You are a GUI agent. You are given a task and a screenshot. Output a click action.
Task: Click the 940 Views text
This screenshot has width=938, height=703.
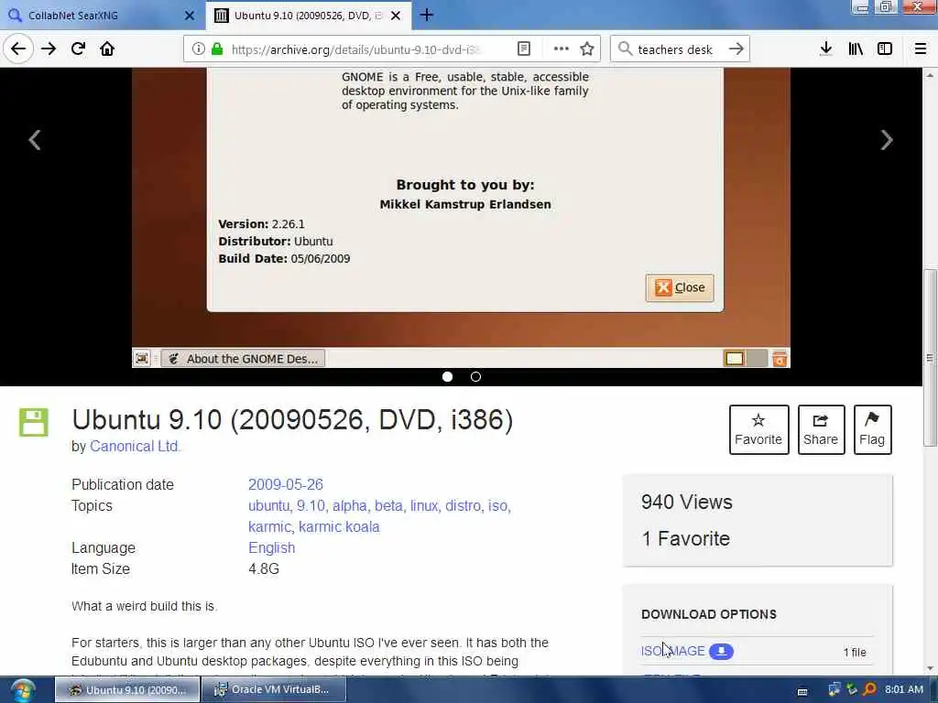(x=687, y=503)
